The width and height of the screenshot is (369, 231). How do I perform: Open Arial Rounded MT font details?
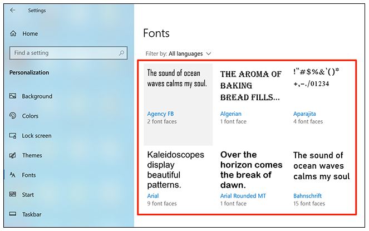pos(244,196)
